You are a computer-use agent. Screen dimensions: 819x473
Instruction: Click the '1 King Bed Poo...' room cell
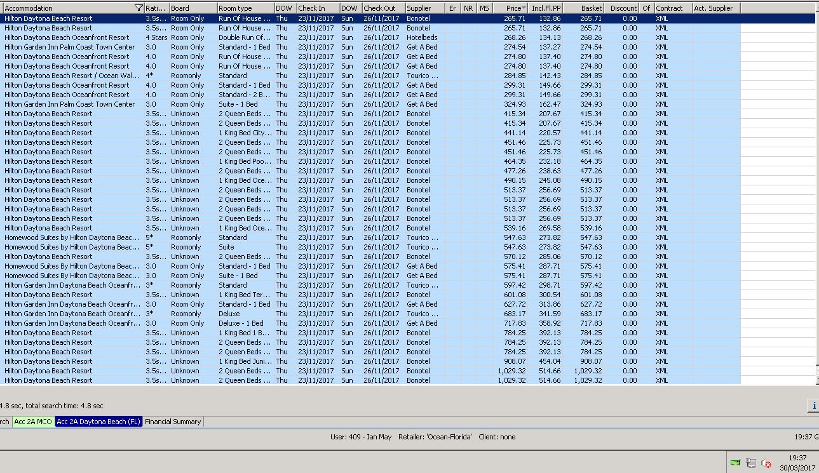(245, 161)
